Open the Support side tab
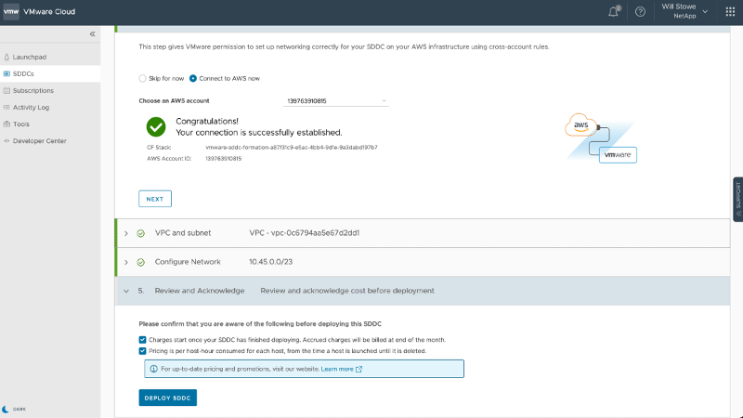Image resolution: width=743 pixels, height=418 pixels. (x=737, y=199)
